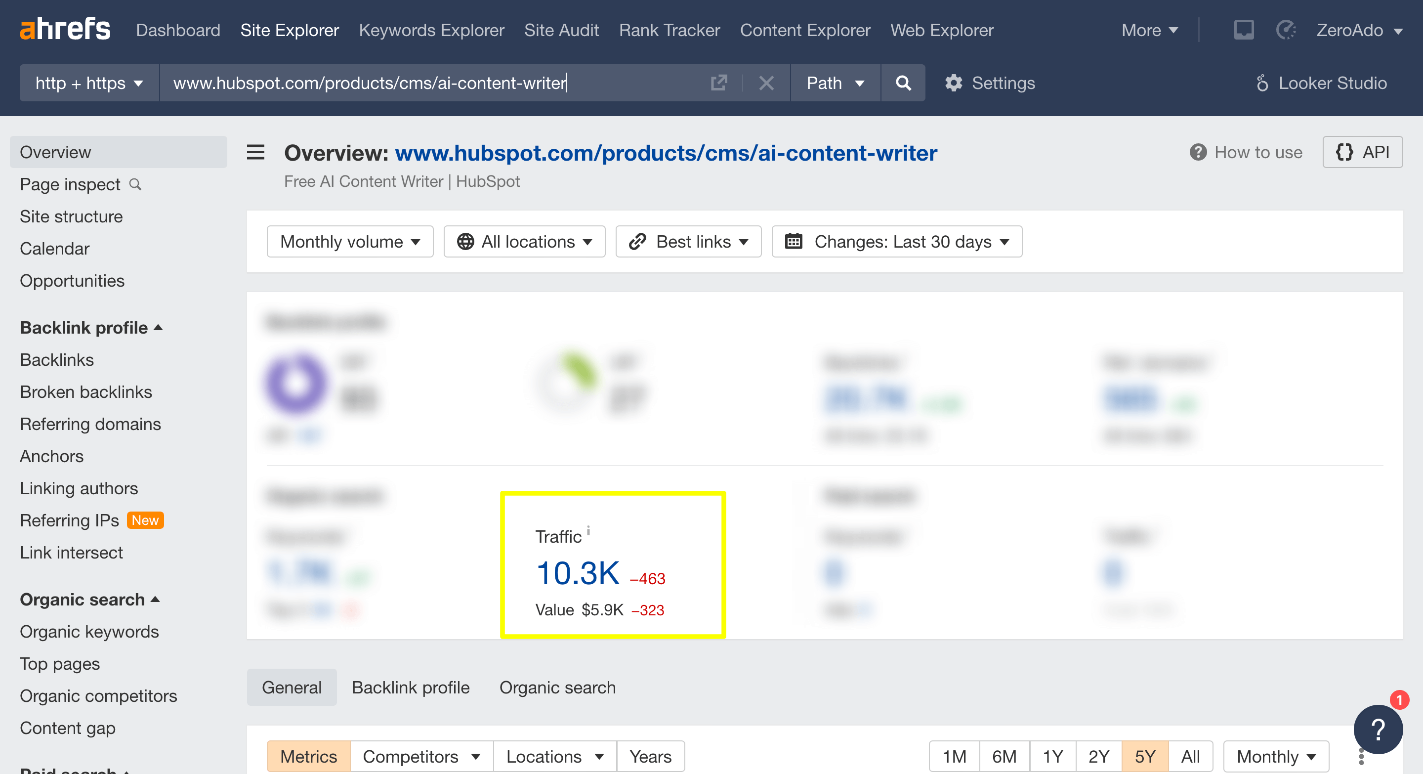Select the All time range
The image size is (1423, 774).
click(1190, 756)
